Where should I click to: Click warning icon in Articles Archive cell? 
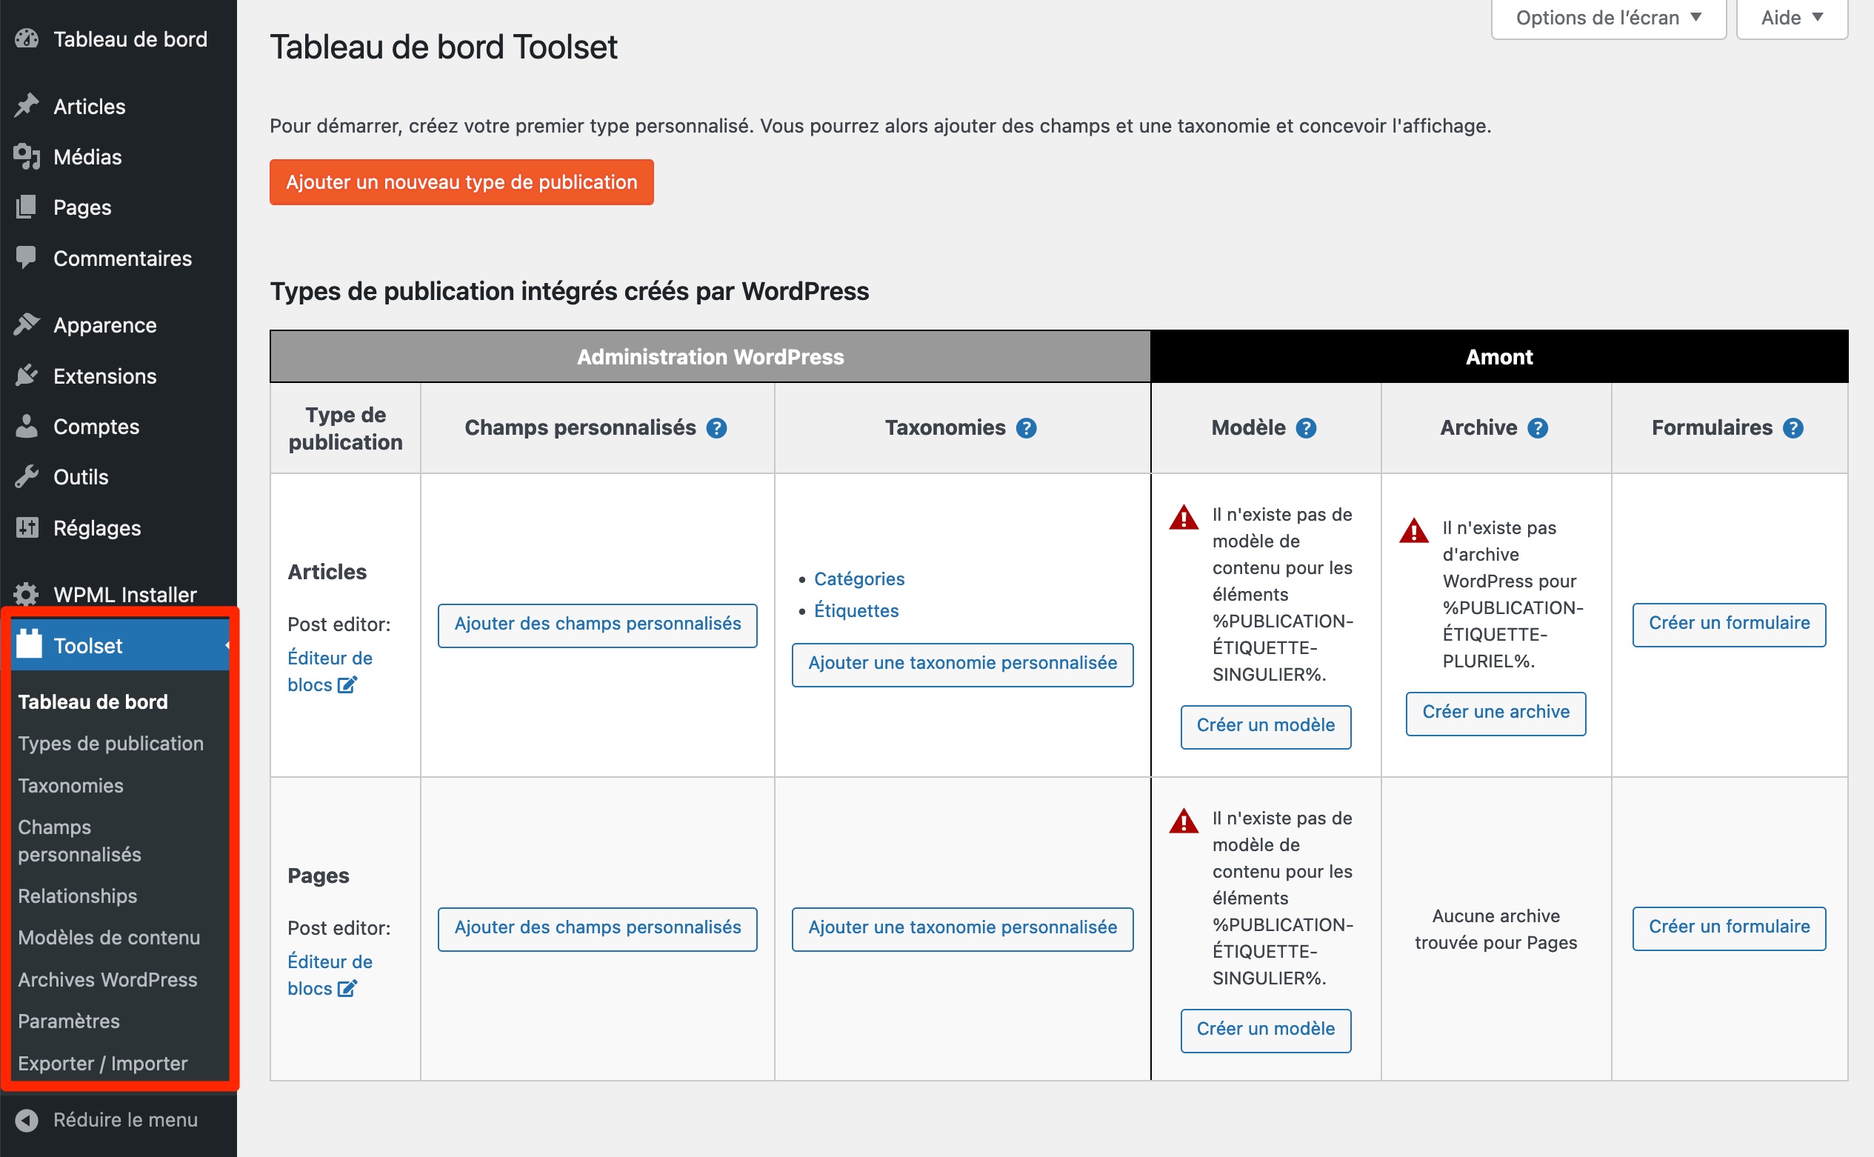pos(1414,530)
